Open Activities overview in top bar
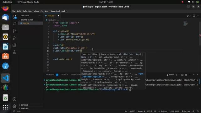This screenshot has width=201, height=113. [x=7, y=2]
